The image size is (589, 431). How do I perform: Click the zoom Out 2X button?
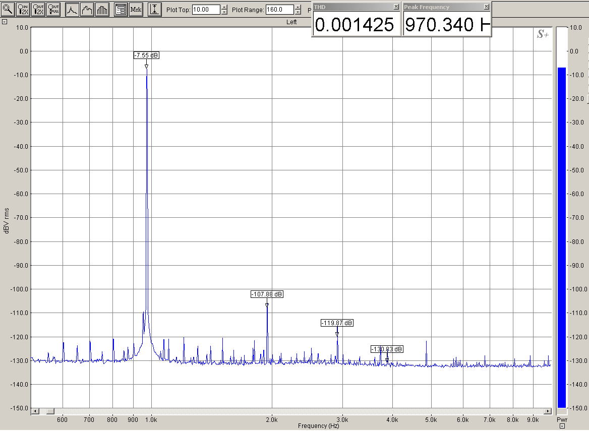click(38, 10)
